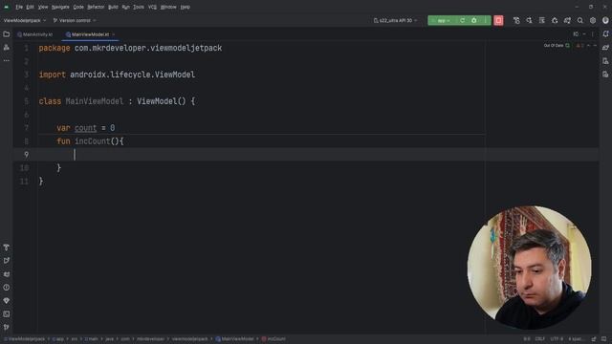Open the Problems exclamation icon panel

tap(7, 288)
